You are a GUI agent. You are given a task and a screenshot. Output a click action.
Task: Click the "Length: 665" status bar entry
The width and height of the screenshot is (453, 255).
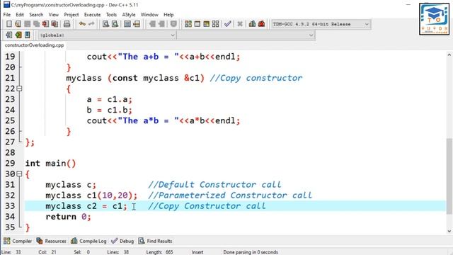(x=159, y=252)
